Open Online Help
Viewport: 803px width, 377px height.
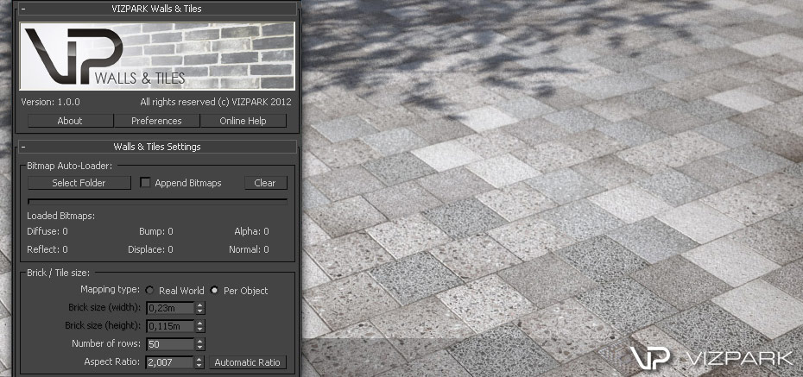pyautogui.click(x=243, y=121)
